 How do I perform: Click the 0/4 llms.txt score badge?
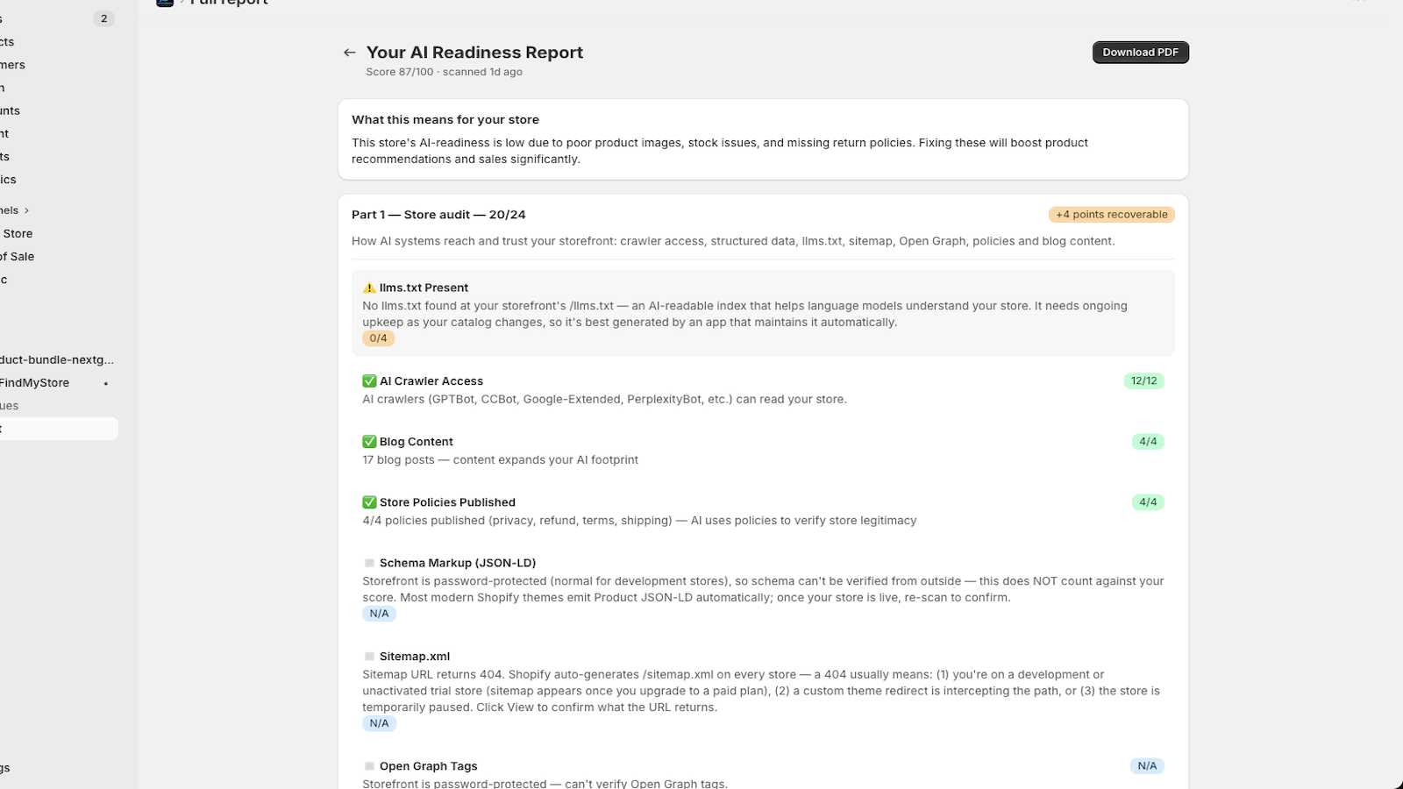coord(378,338)
